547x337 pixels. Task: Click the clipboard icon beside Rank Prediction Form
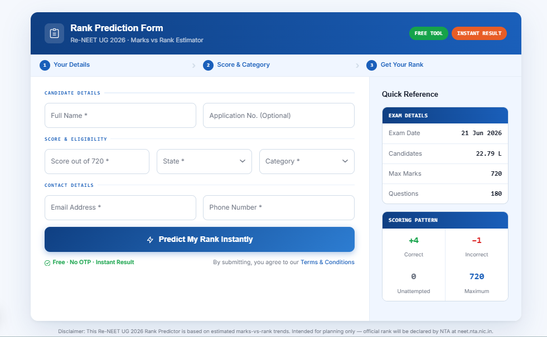coord(55,33)
